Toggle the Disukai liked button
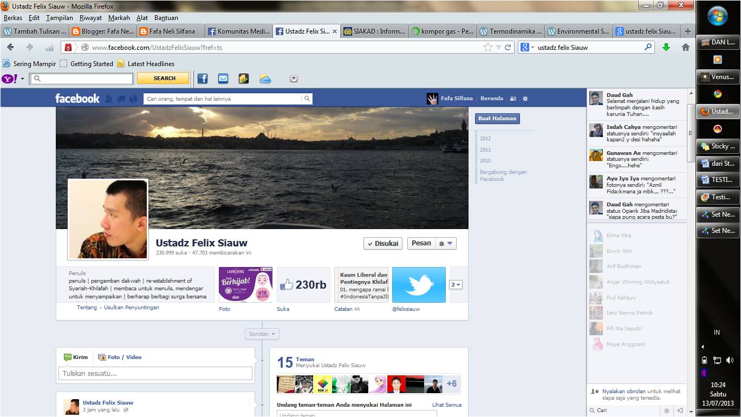The height and width of the screenshot is (417, 741). pyautogui.click(x=383, y=244)
